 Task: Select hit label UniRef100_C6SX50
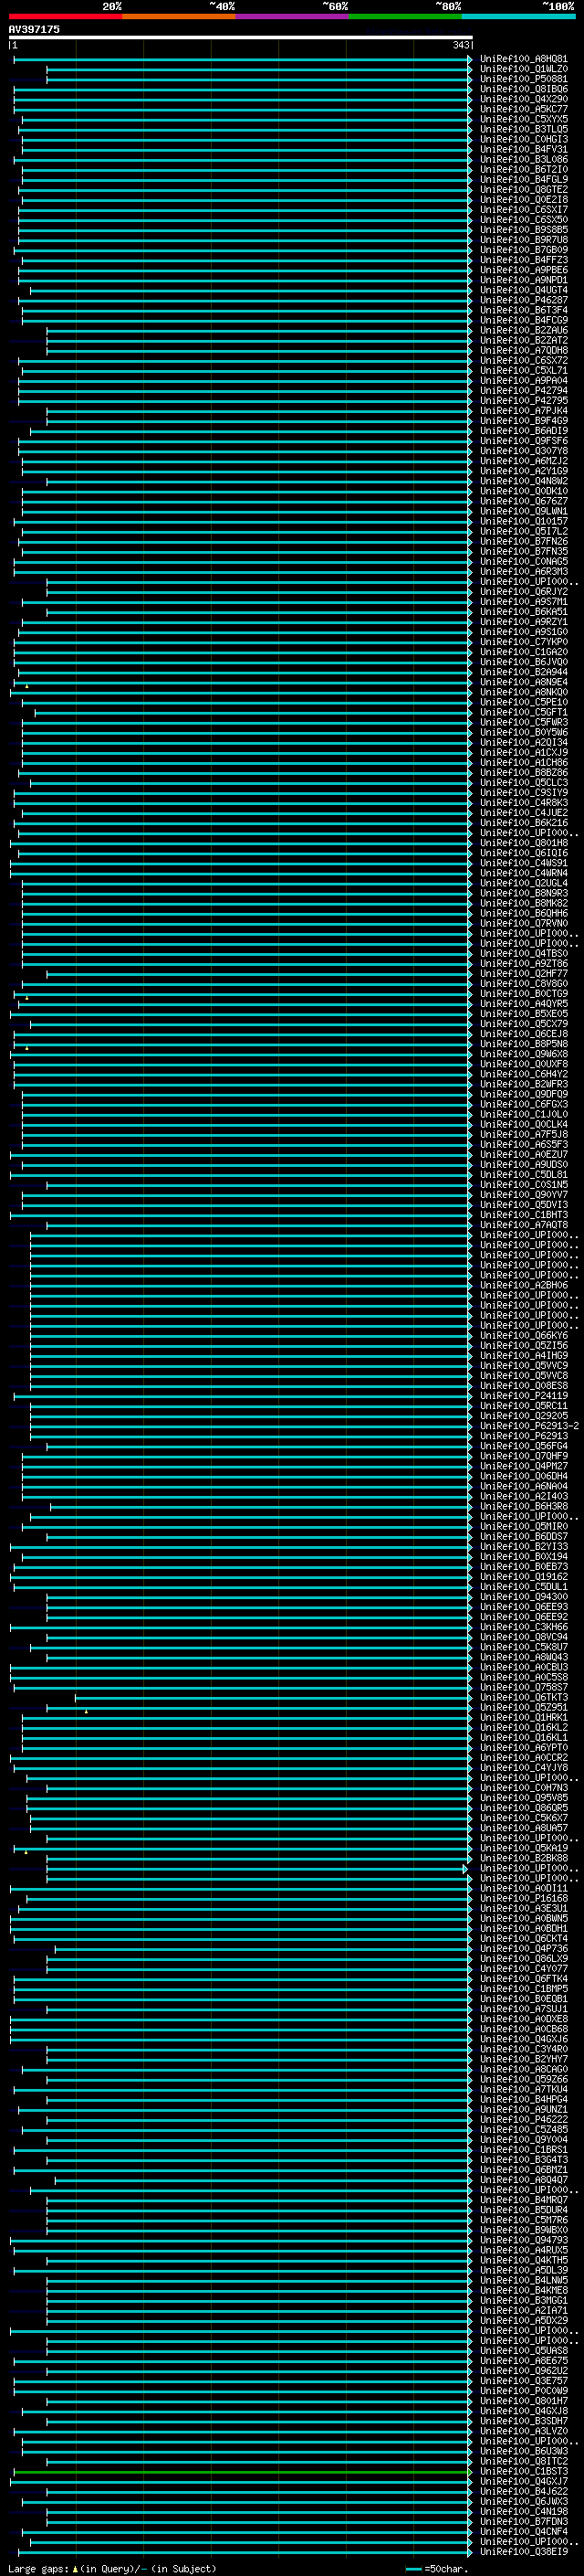(x=523, y=219)
